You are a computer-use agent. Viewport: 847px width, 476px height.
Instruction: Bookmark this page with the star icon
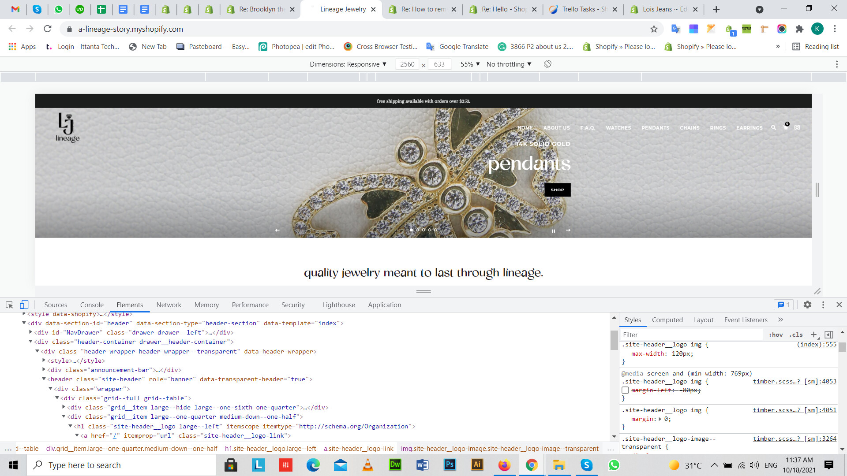[x=654, y=29]
